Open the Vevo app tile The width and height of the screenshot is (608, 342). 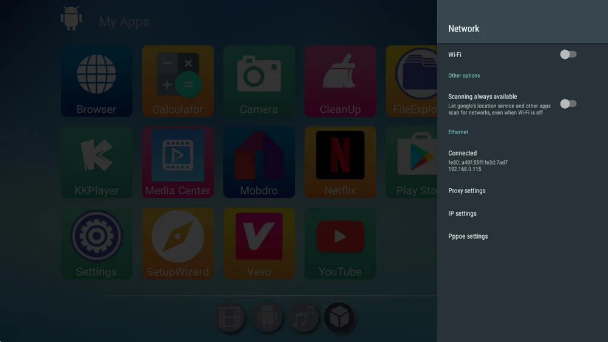259,243
